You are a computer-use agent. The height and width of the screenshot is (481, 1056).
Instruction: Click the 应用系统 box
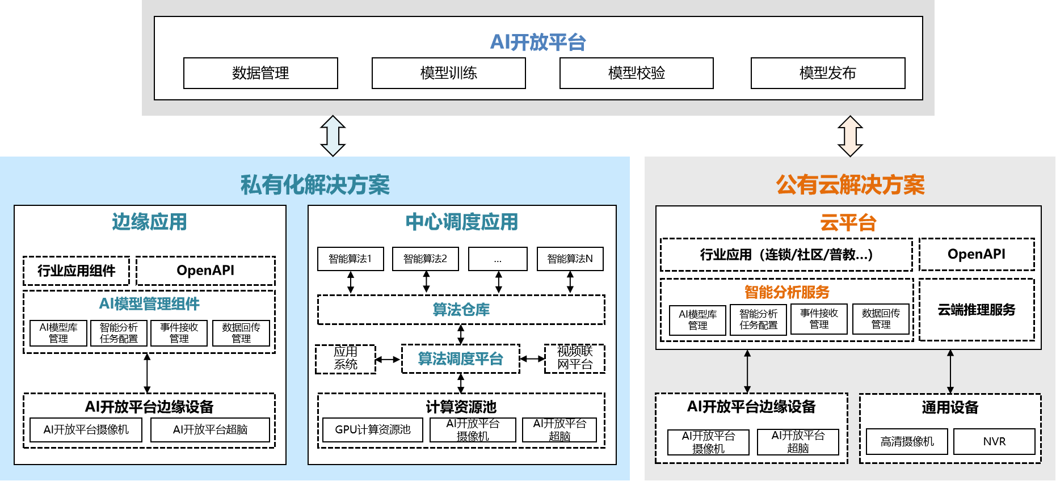click(x=346, y=358)
